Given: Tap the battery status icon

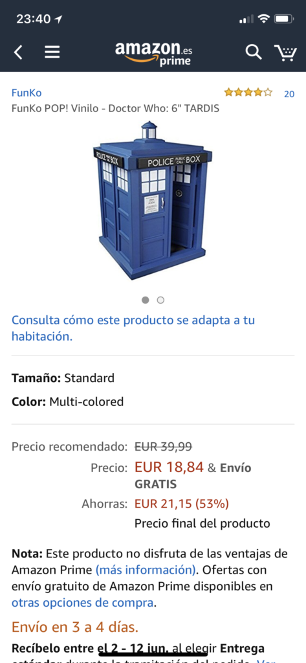Looking at the screenshot, I should [283, 19].
